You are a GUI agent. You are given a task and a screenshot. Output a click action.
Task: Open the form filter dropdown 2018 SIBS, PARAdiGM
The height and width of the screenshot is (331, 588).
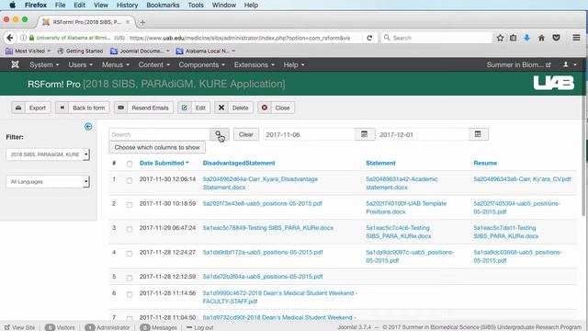pos(48,154)
